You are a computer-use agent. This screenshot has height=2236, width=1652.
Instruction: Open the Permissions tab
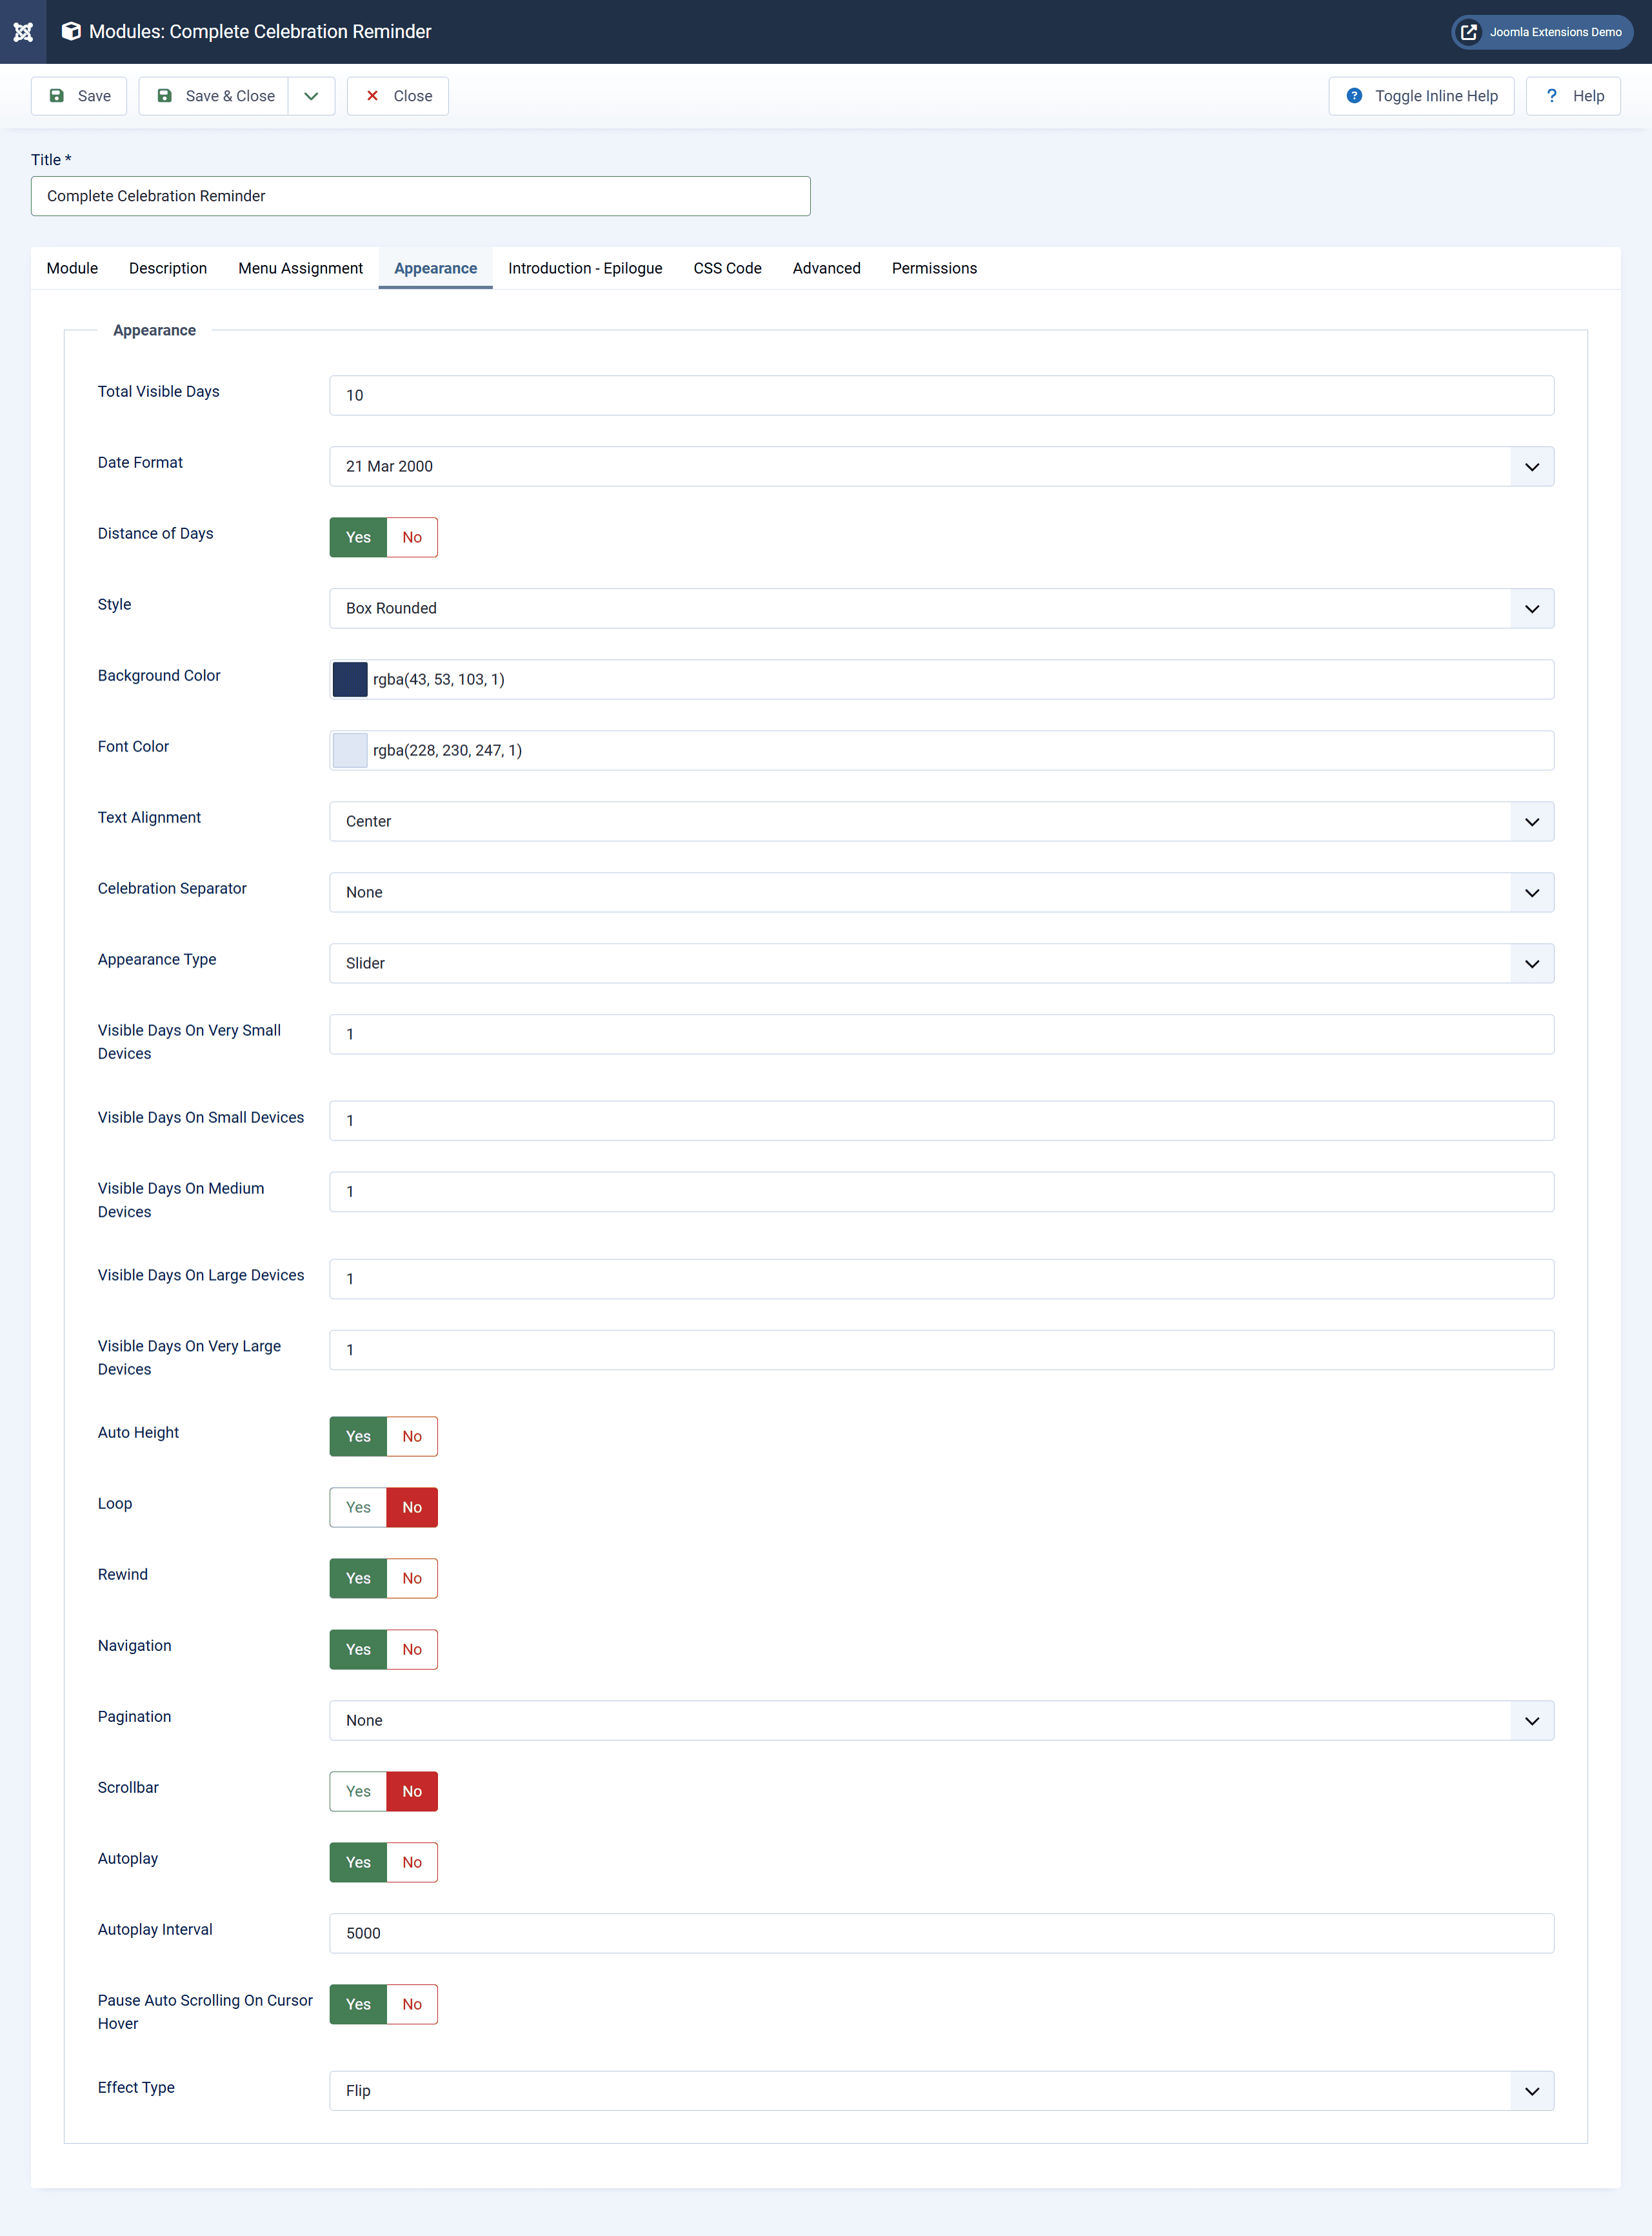(934, 268)
